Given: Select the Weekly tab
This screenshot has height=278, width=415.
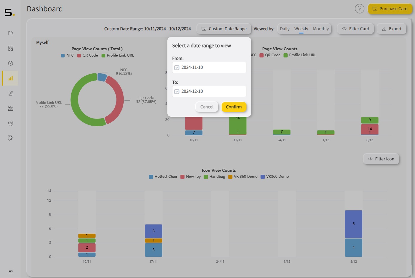Looking at the screenshot, I should [301, 28].
